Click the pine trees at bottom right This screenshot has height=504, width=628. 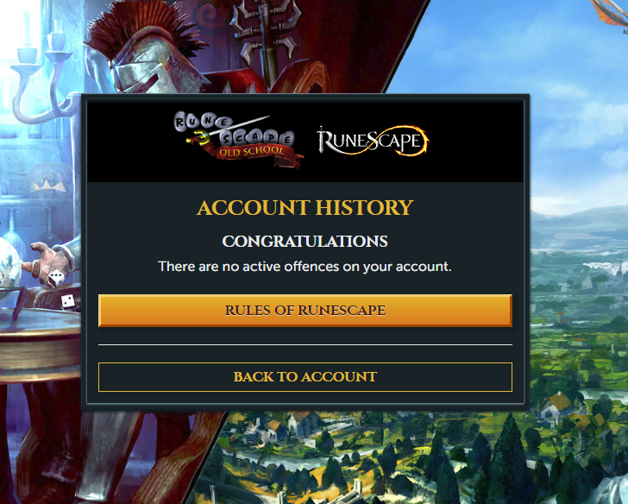[x=509, y=461]
